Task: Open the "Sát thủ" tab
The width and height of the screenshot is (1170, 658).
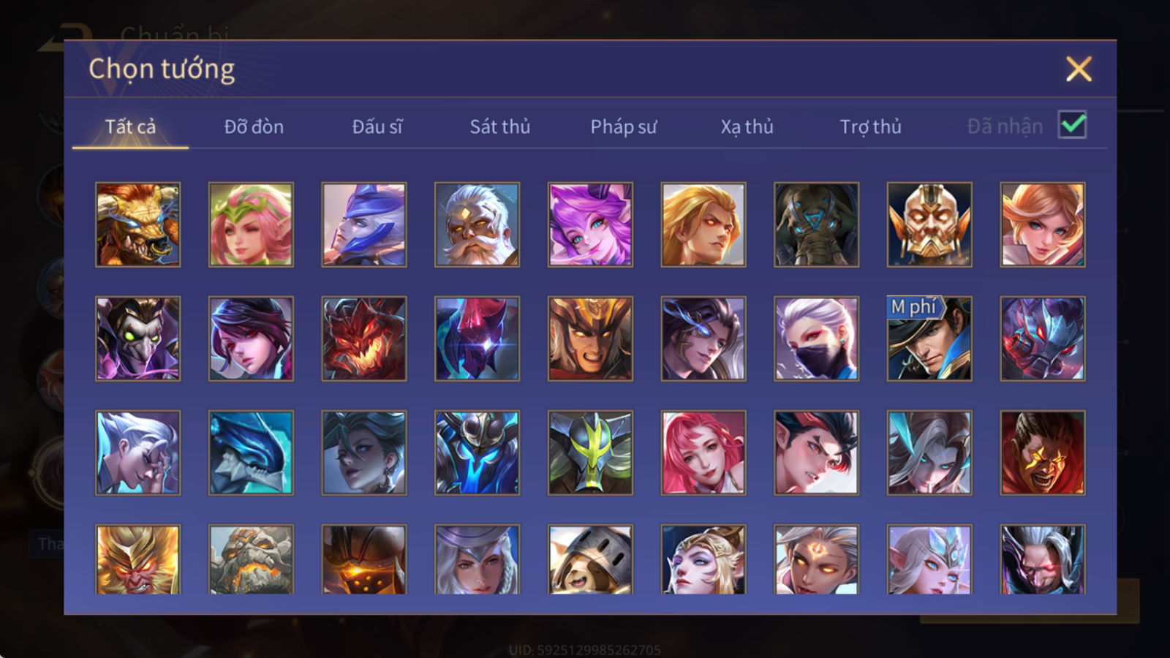Action: point(500,126)
